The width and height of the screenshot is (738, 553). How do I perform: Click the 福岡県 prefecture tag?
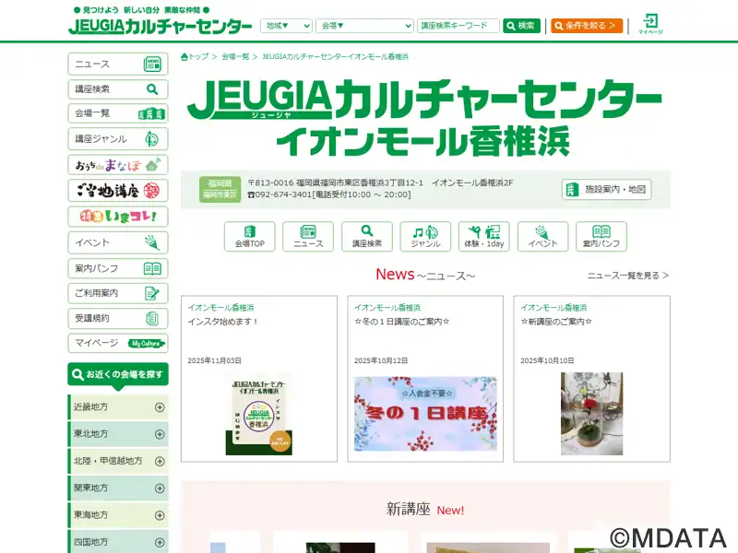pos(220,183)
